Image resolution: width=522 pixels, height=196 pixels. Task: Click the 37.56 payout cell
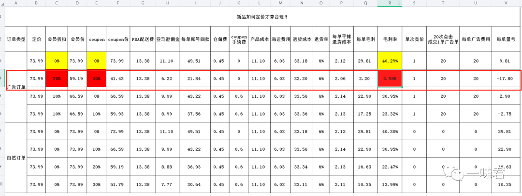pyautogui.click(x=195, y=114)
